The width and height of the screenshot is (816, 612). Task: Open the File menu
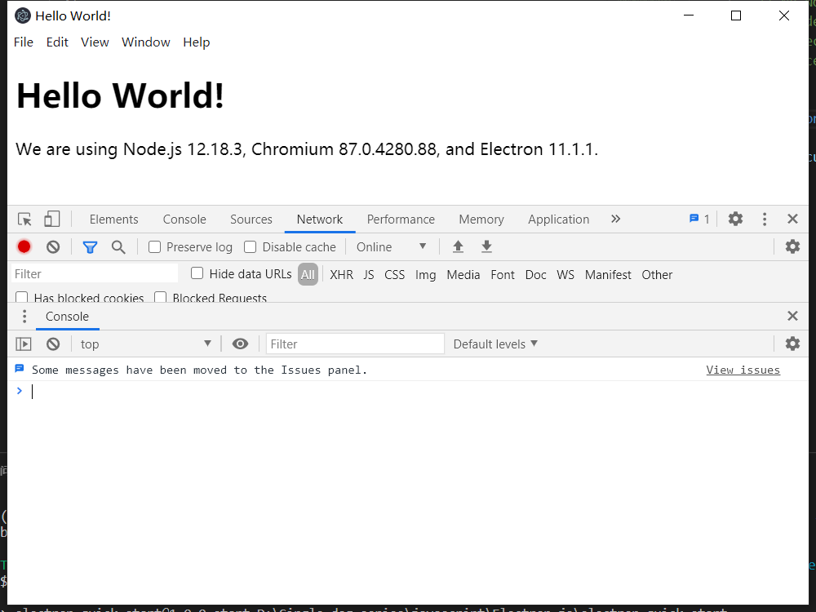click(x=24, y=42)
